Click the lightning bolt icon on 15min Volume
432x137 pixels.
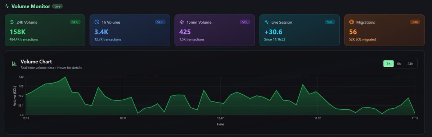182,22
